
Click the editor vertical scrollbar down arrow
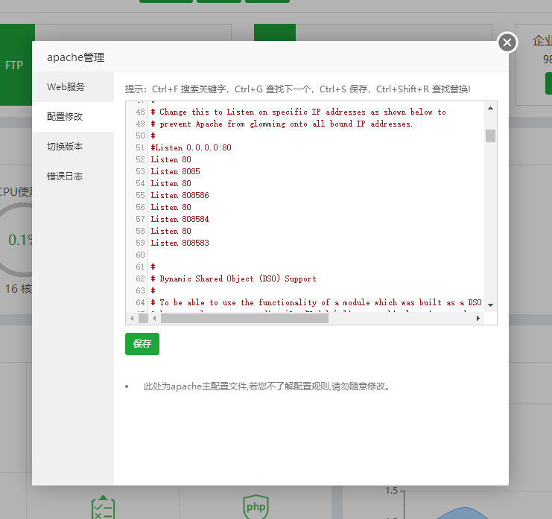click(x=490, y=305)
